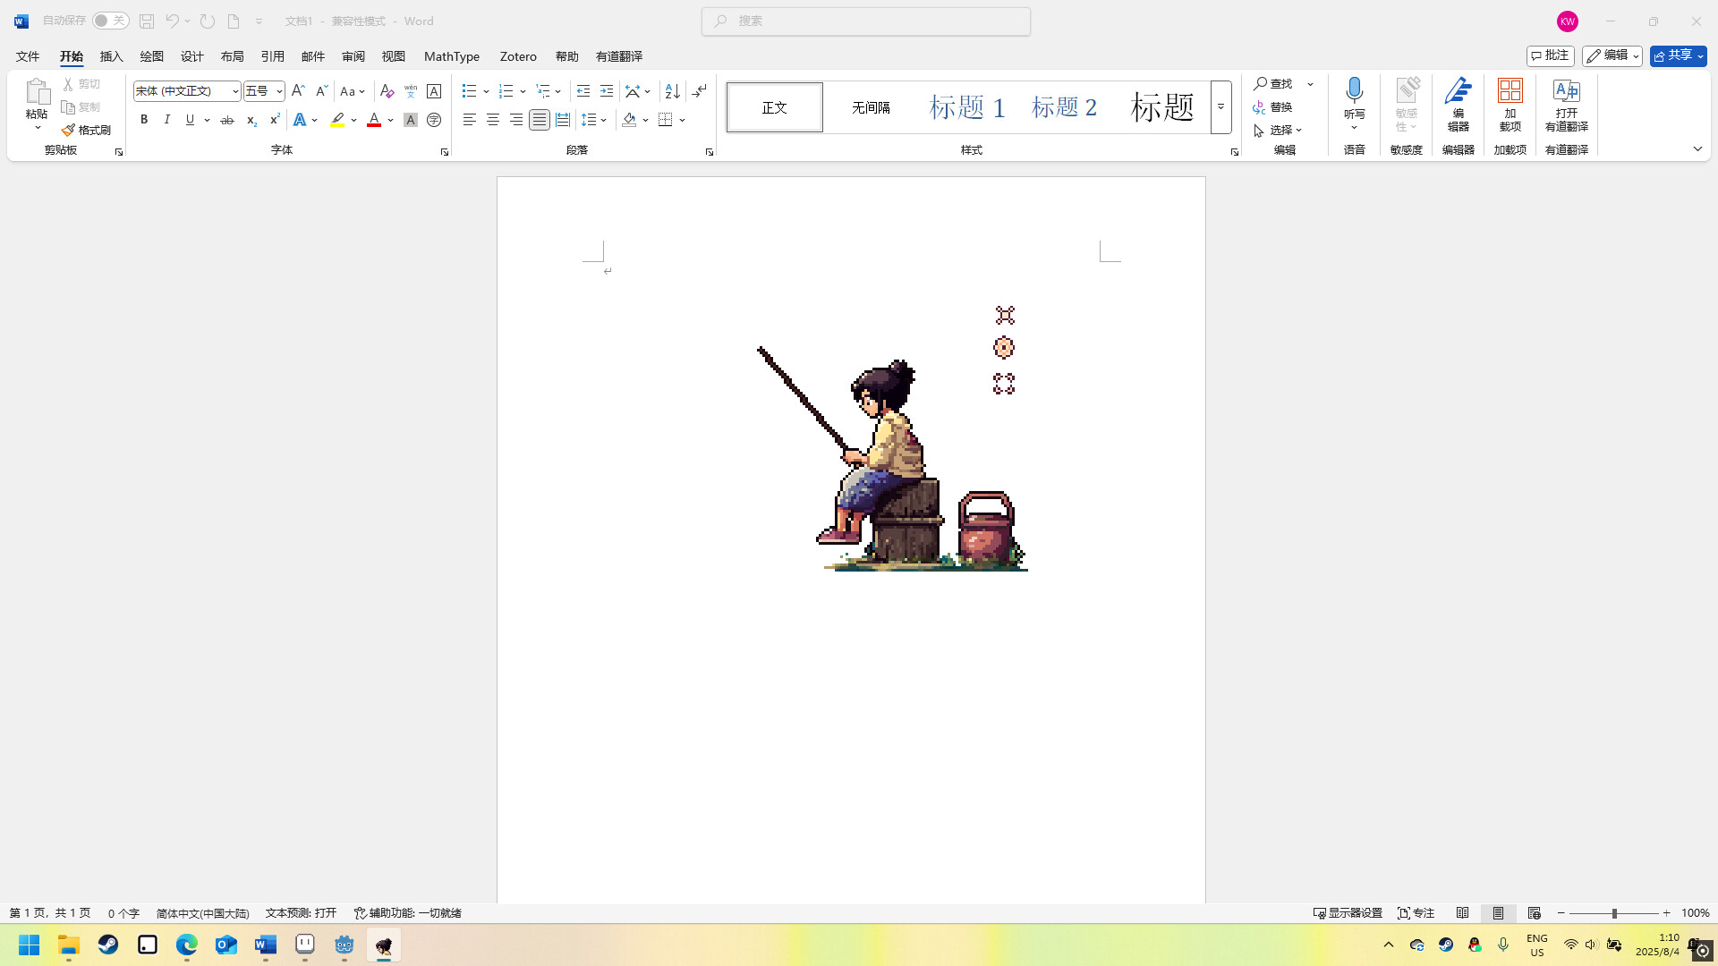
Task: Click the 共享 (Share) button
Action: coord(1674,55)
